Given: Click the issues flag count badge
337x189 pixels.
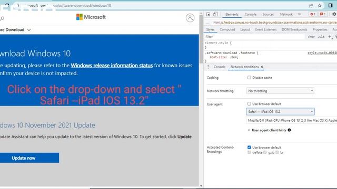Looking at the screenshot, I should (x=323, y=14).
